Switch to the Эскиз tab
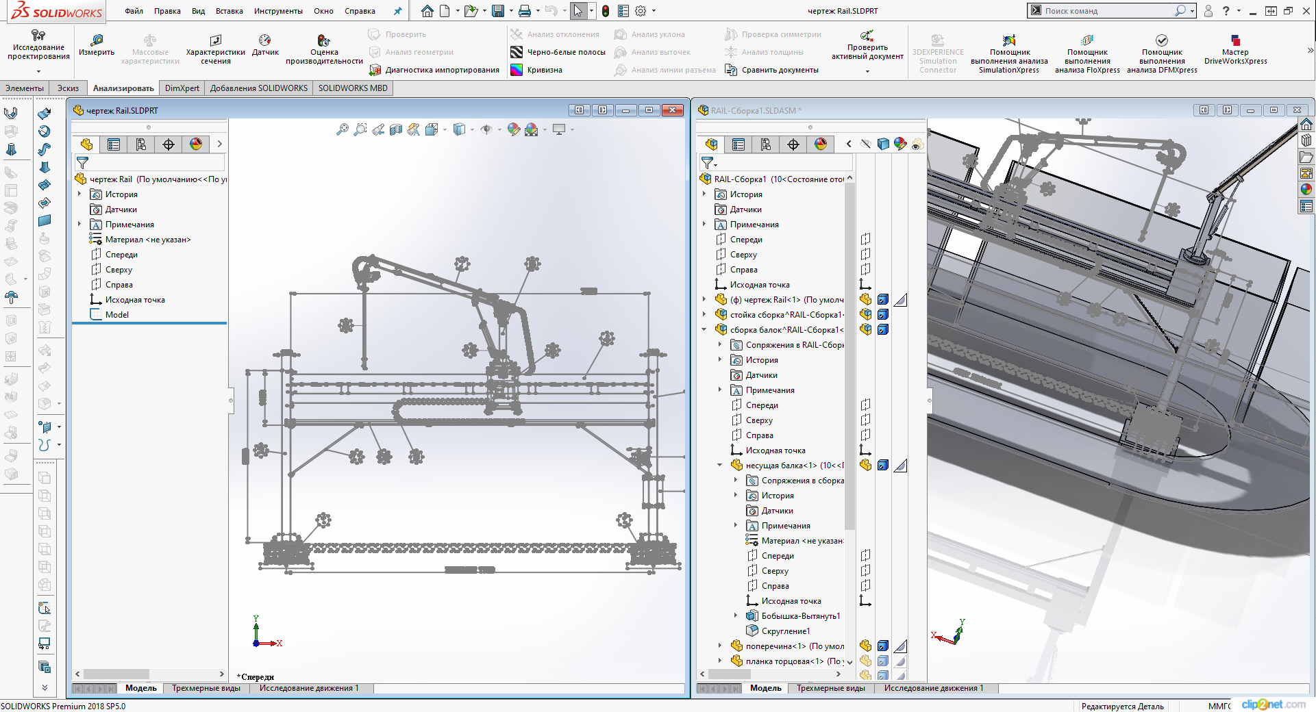The image size is (1316, 712). (68, 88)
